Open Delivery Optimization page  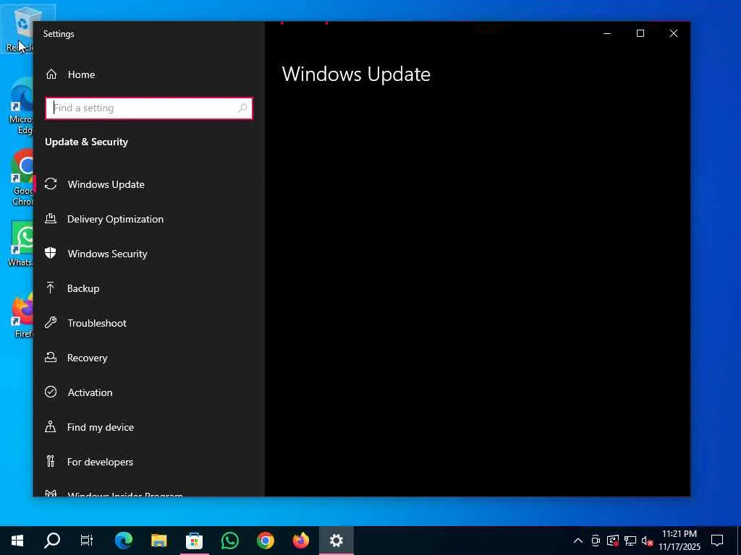pyautogui.click(x=149, y=219)
